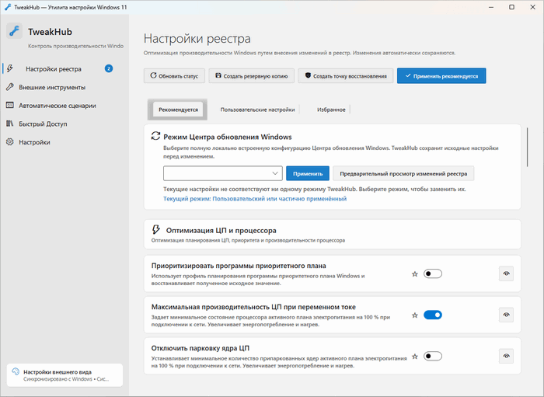544x397 pixels.
Task: Close the TweakHub window
Action: point(532,7)
